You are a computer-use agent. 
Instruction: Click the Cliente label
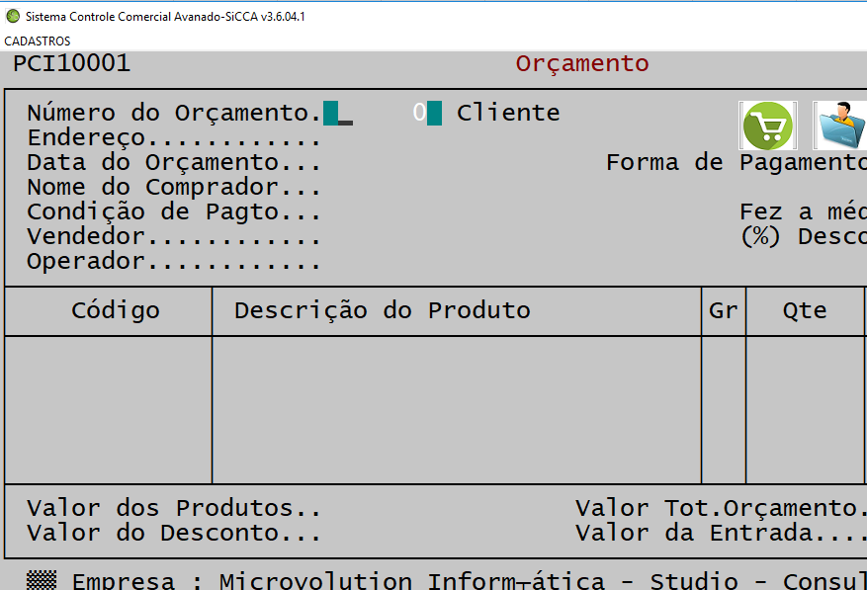click(x=508, y=114)
